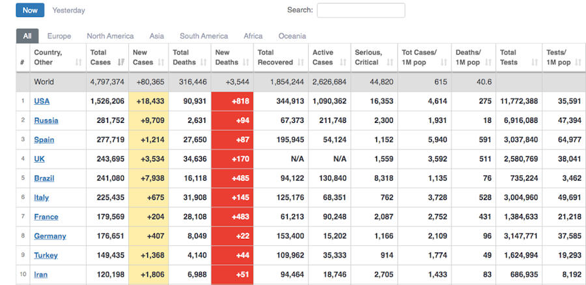Click the Now button

(30, 10)
